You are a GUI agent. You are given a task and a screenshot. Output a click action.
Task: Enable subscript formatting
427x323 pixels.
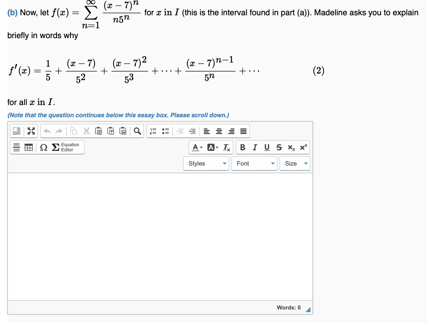(291, 148)
